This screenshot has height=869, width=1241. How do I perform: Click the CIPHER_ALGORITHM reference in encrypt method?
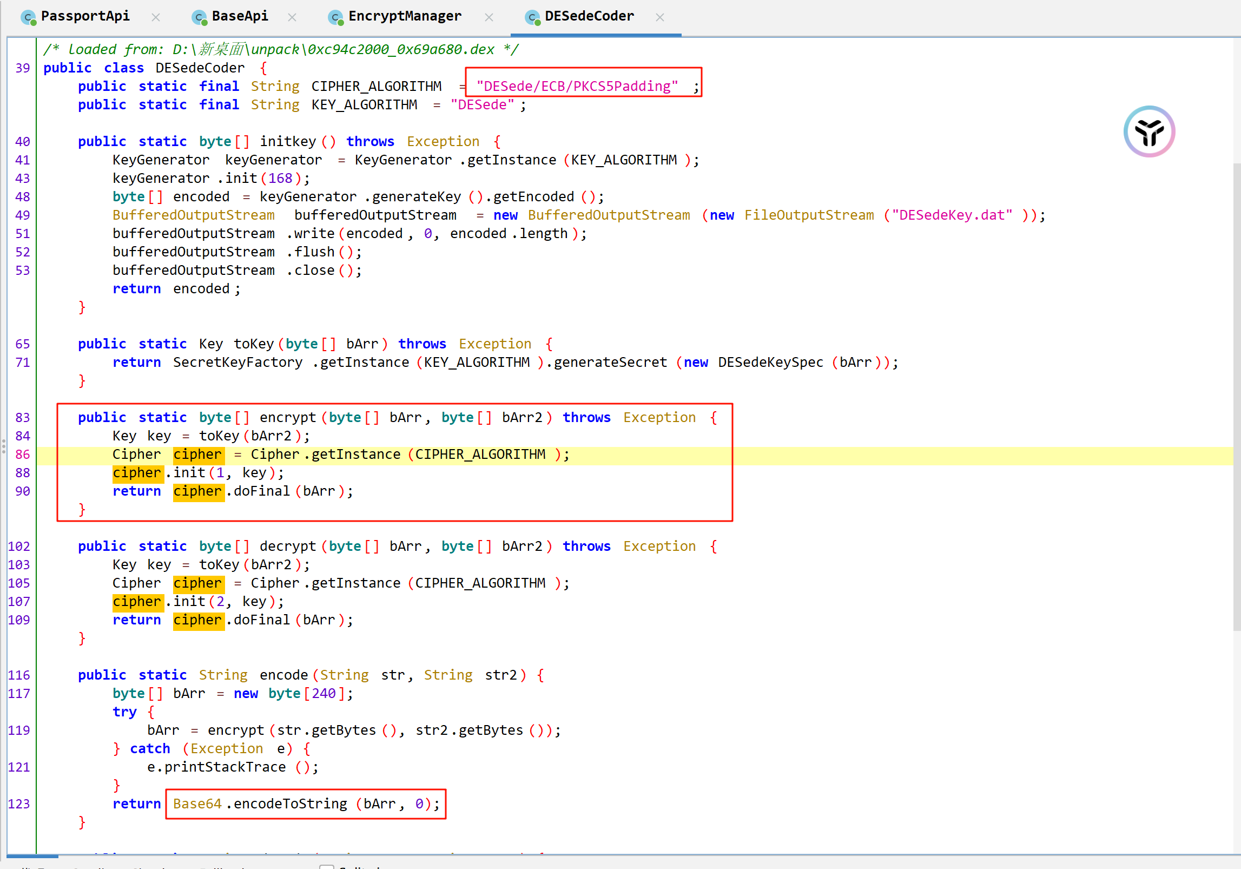480,455
